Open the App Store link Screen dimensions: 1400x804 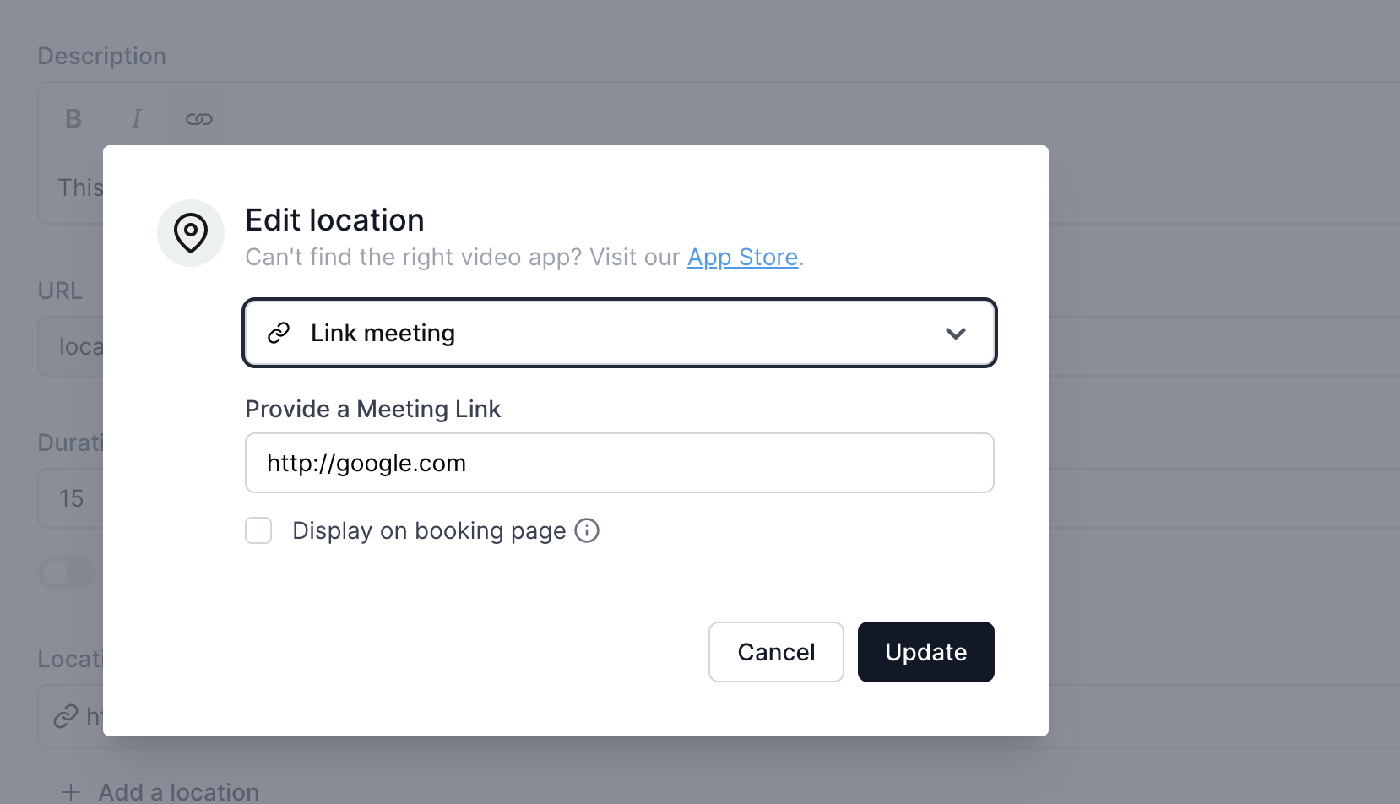point(742,257)
